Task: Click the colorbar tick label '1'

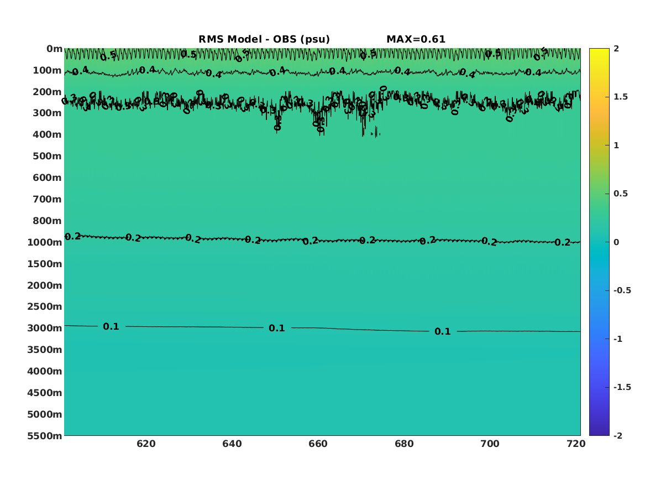Action: point(616,145)
